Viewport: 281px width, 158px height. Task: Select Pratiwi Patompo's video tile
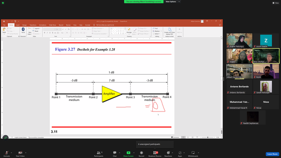click(239, 41)
